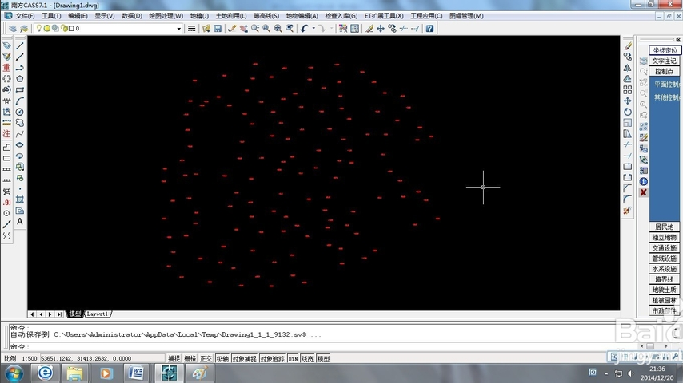Click the layer manager icon
This screenshot has height=383, width=683.
point(13,28)
